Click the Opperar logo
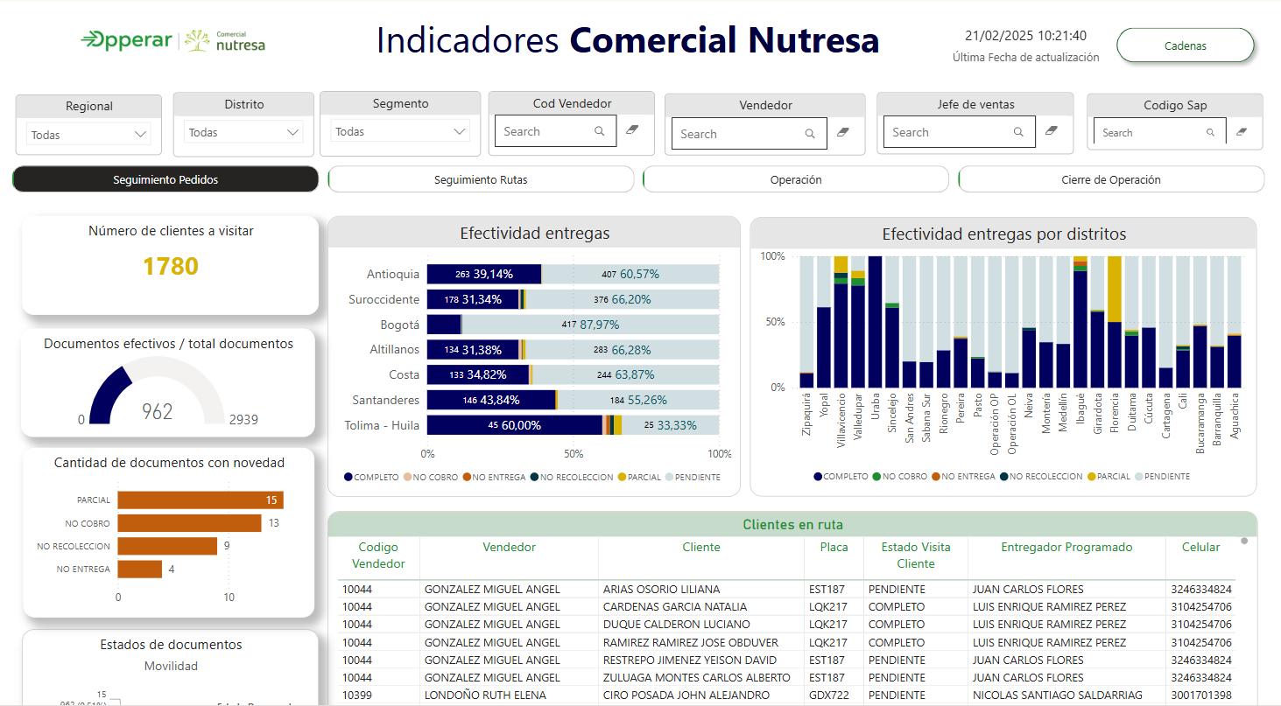1281x706 pixels. point(126,40)
